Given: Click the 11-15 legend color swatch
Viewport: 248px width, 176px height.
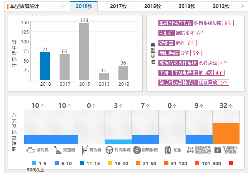Looking at the screenshot, I should (x=82, y=163).
